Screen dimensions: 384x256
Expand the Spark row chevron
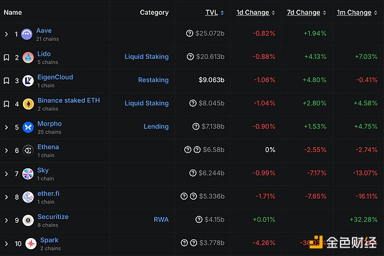click(6, 244)
